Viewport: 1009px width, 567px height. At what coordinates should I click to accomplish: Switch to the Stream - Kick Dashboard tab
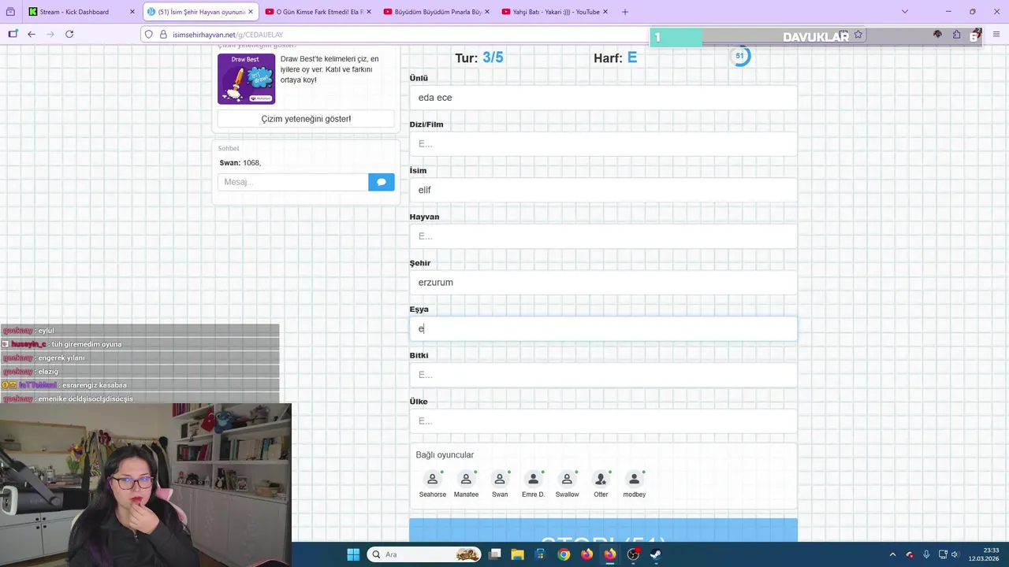point(82,12)
